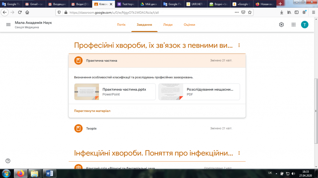The width and height of the screenshot is (318, 178).
Task: Click the padlock site security icon
Action: click(x=66, y=12)
